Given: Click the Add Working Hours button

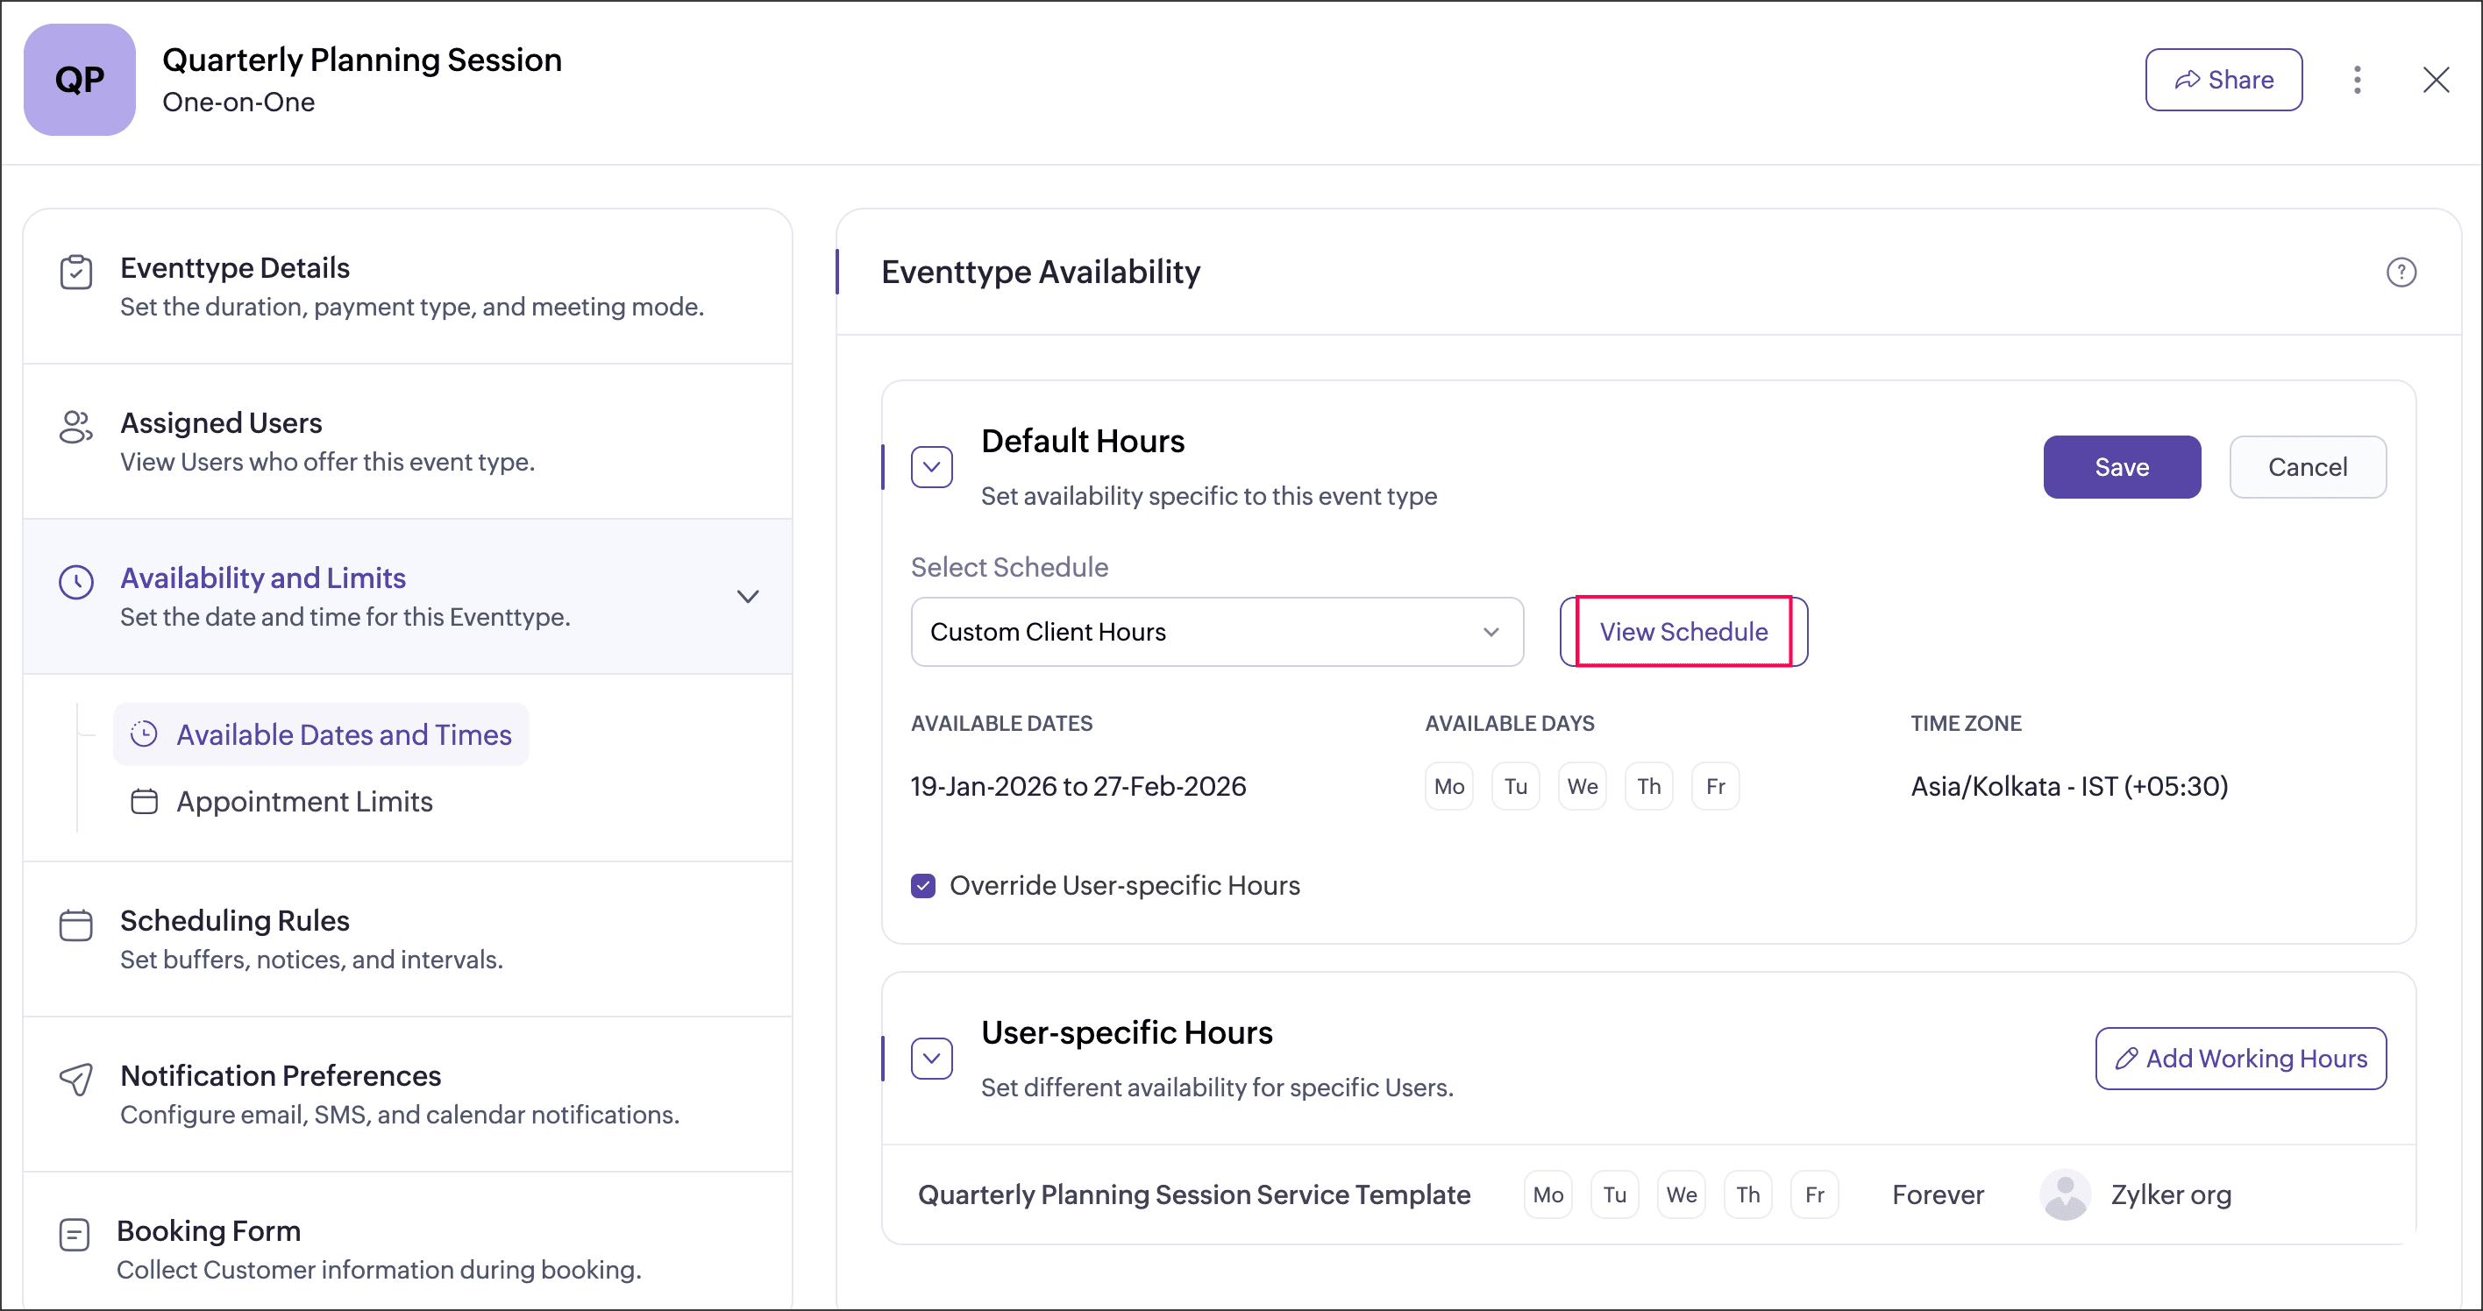Looking at the screenshot, I should (x=2240, y=1059).
